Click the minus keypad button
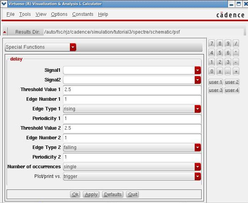This screenshot has width=248, height=203. click(x=236, y=62)
